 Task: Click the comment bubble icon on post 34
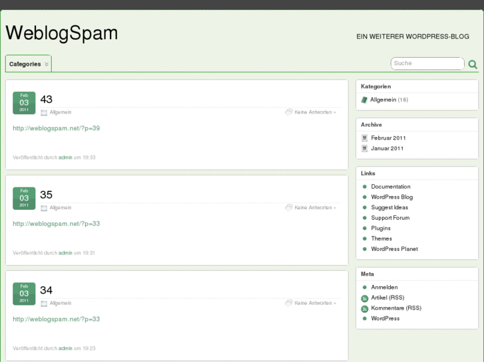pos(289,303)
